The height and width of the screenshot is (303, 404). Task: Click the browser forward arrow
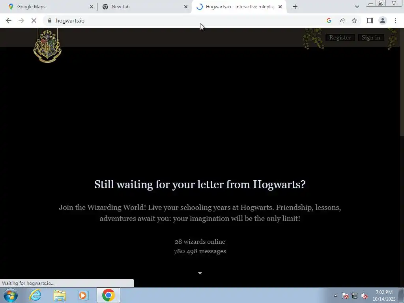[x=21, y=21]
